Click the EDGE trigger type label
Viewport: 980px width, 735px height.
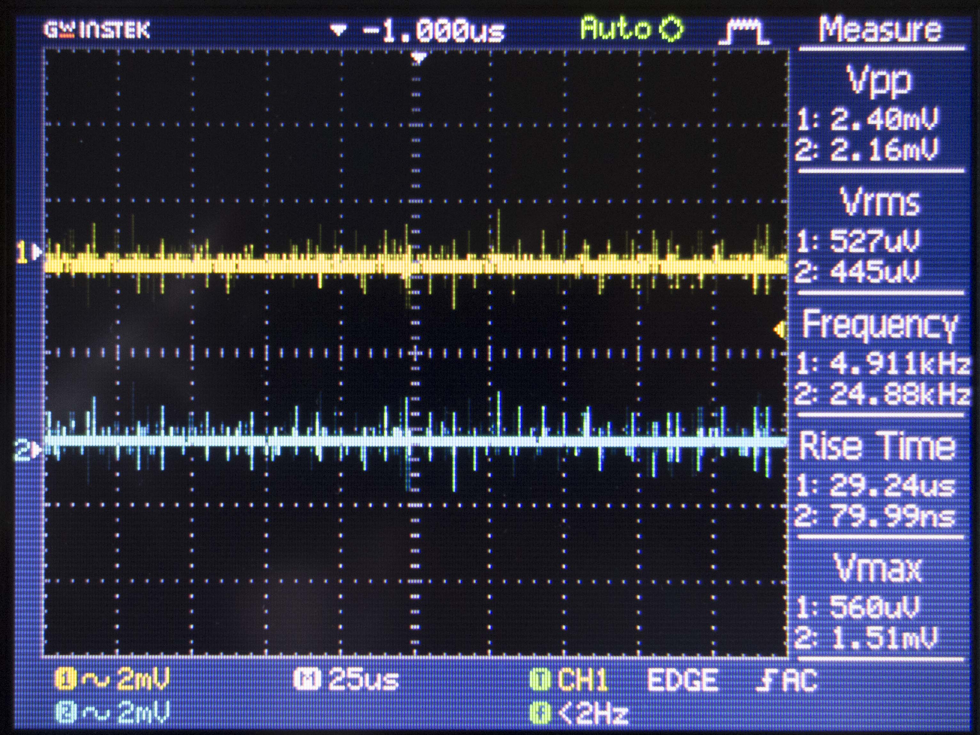[x=682, y=680]
